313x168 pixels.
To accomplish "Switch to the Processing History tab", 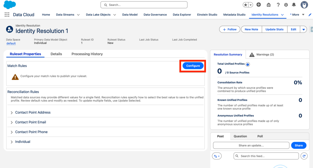I will [87, 54].
